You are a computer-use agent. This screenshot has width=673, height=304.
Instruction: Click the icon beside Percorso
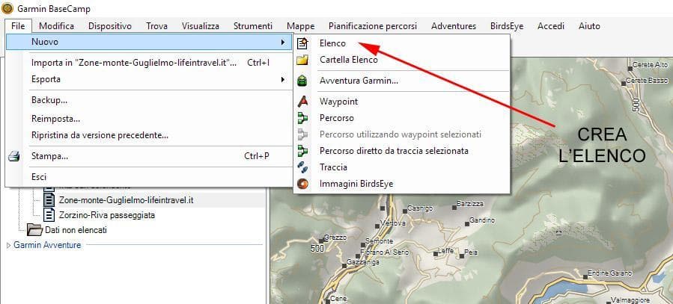[x=302, y=118]
